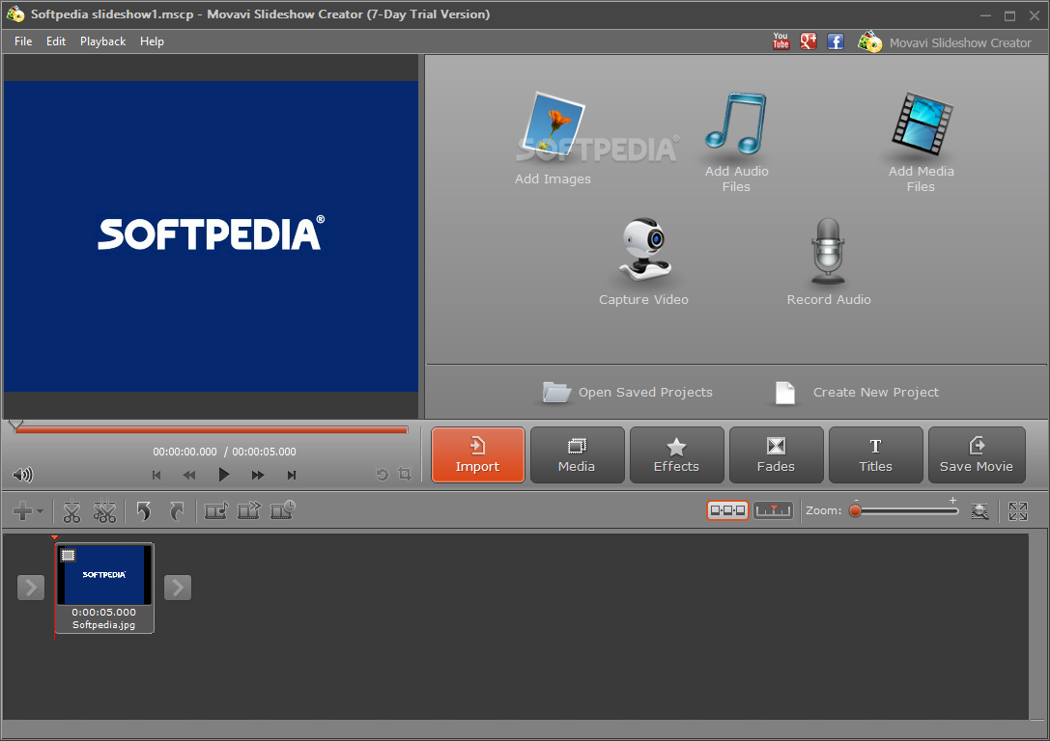Viewport: 1050px width, 741px height.
Task: Create New Project
Action: pos(857,393)
